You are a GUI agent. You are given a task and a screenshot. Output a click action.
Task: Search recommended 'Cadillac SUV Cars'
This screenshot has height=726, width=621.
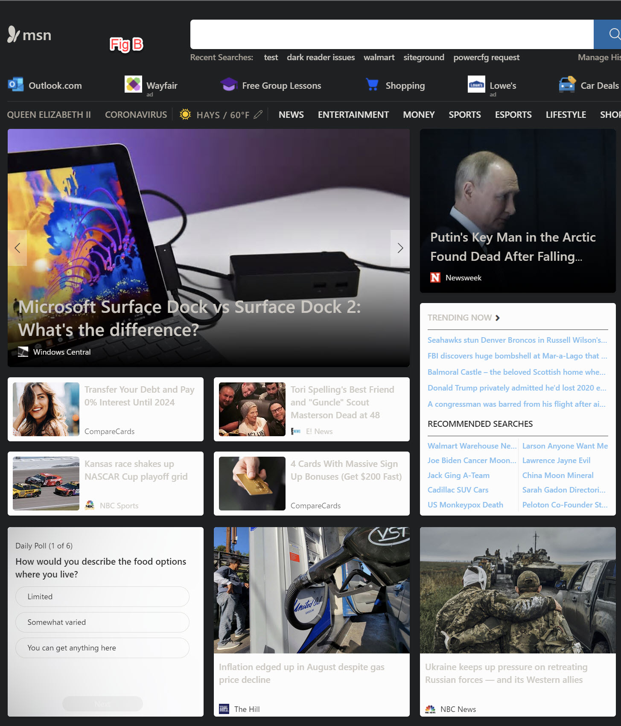pos(458,490)
